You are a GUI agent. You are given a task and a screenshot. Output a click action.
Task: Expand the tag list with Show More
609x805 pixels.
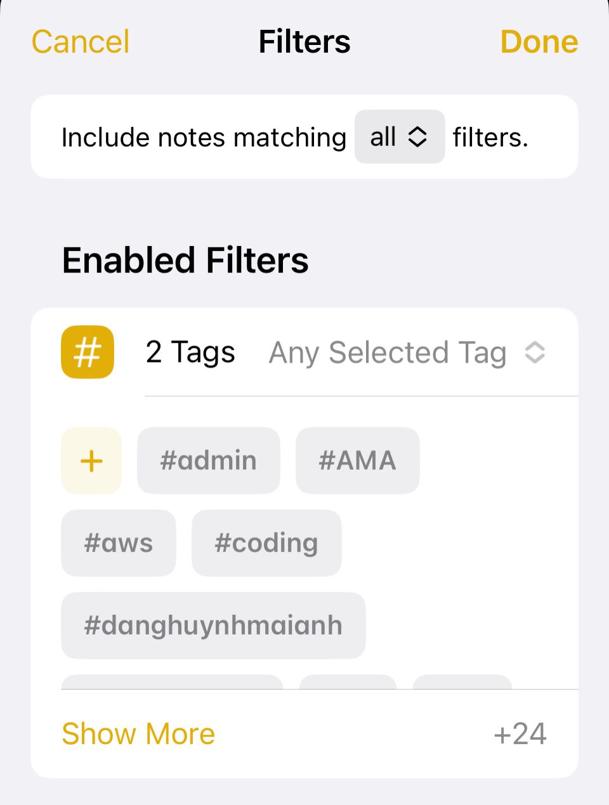pos(138,734)
